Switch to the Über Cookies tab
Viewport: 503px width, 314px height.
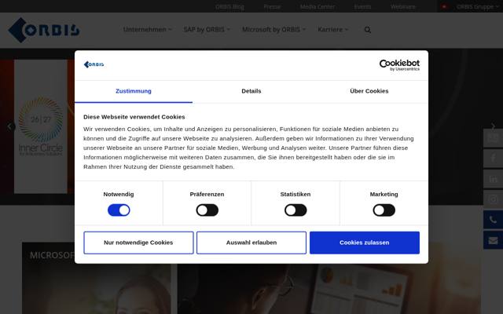tap(369, 91)
